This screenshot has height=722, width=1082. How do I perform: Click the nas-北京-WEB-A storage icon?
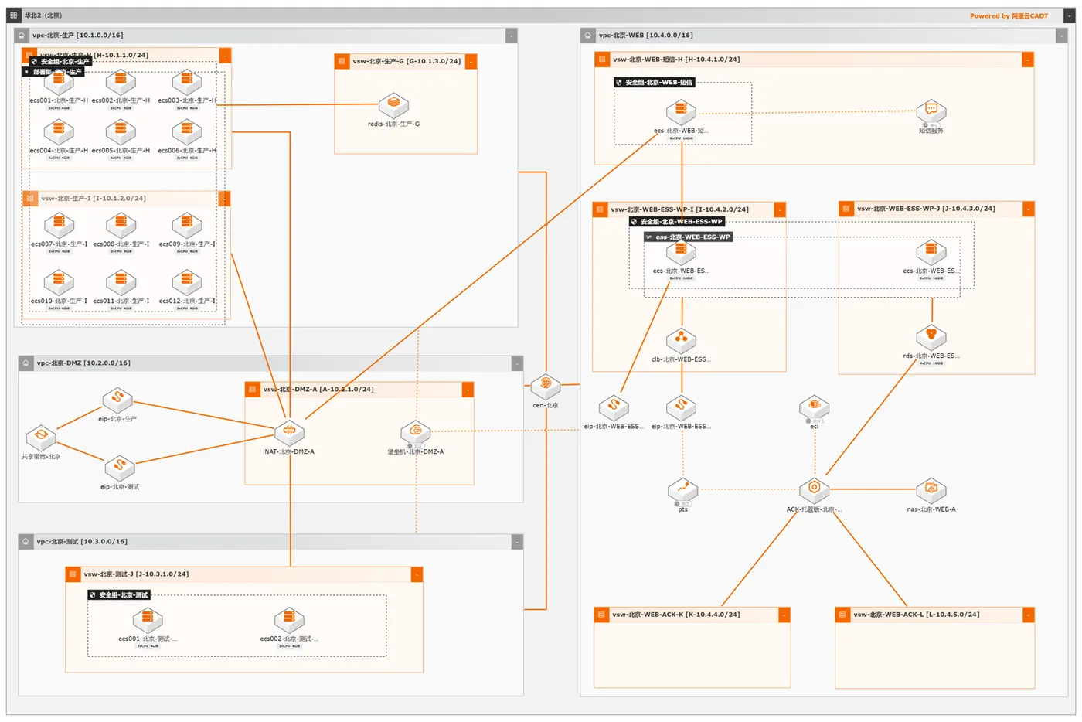[931, 490]
